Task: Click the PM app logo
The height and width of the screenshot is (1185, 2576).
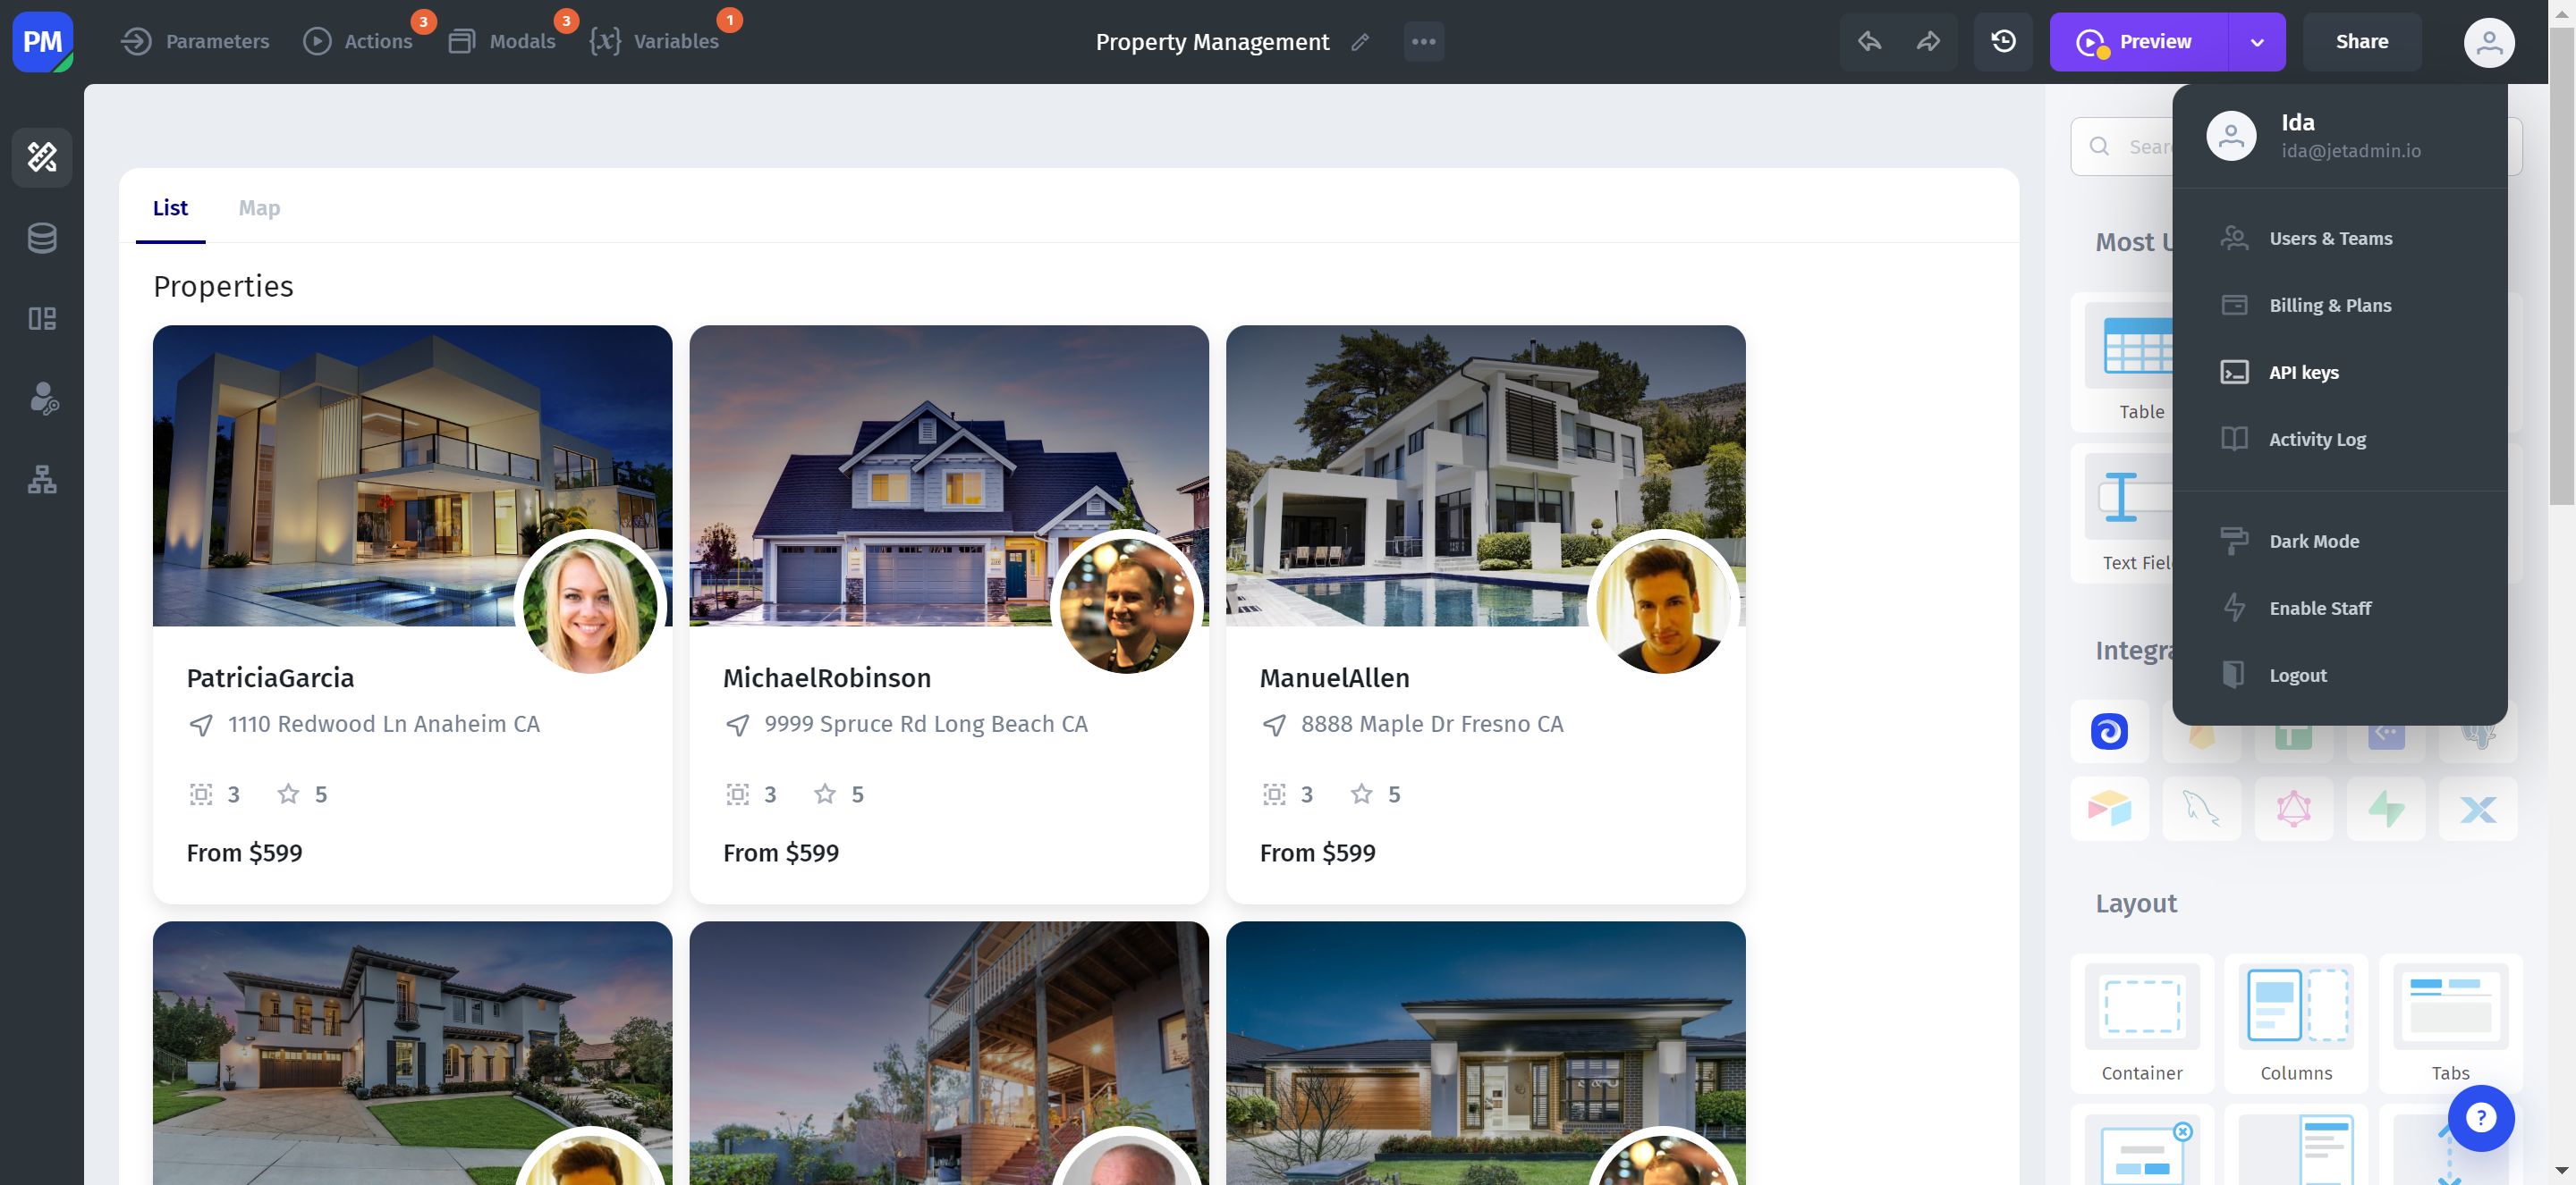Action: pos(42,41)
